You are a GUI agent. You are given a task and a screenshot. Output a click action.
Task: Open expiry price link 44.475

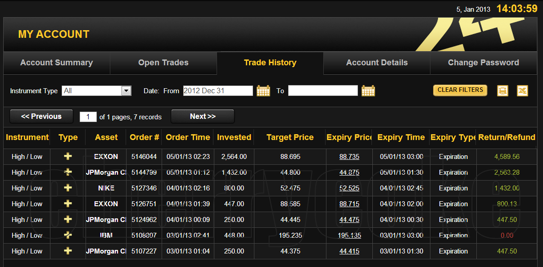tap(349, 220)
